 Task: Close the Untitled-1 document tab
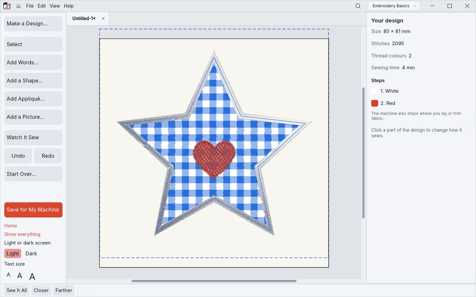[x=103, y=19]
